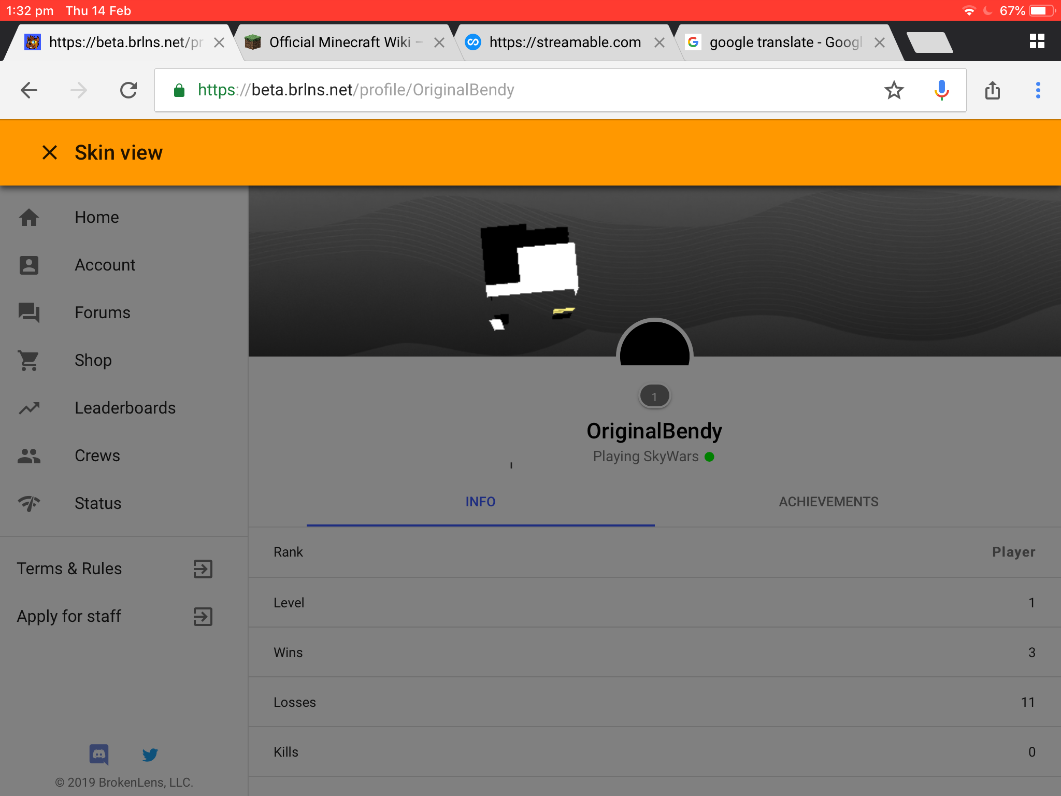
Task: View Leaderboards trend icon
Action: 29,408
